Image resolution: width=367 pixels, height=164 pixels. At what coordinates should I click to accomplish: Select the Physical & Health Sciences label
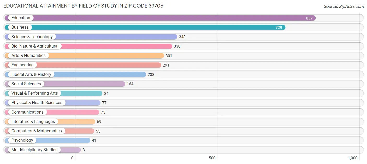(37, 103)
